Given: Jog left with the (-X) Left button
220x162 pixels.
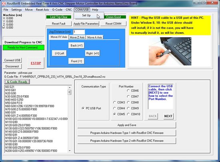Looking at the screenshot, I should tap(59, 53).
